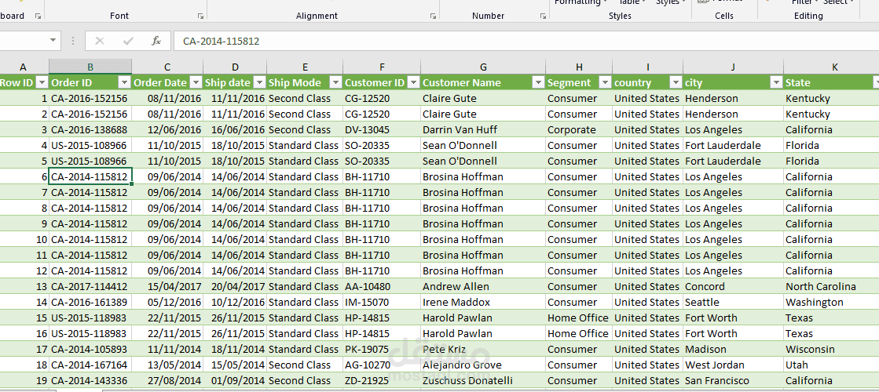This screenshot has height=392, width=879.
Task: Select column F header
Action: pyautogui.click(x=381, y=67)
